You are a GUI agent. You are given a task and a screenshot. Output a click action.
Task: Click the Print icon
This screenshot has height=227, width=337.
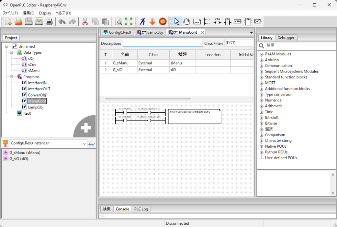[x=49, y=21]
